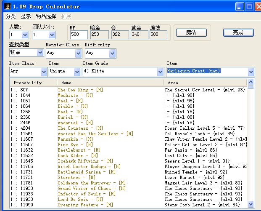Click the 暗金 value field 253
The image size is (261, 211).
coord(99,35)
